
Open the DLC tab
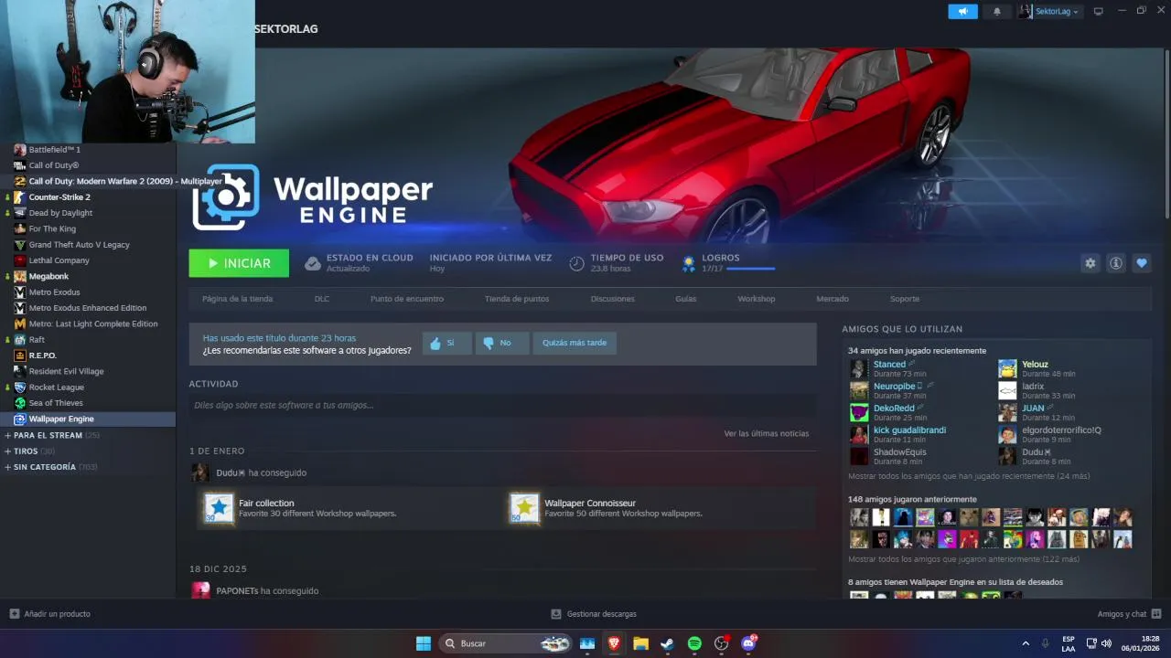click(x=322, y=299)
